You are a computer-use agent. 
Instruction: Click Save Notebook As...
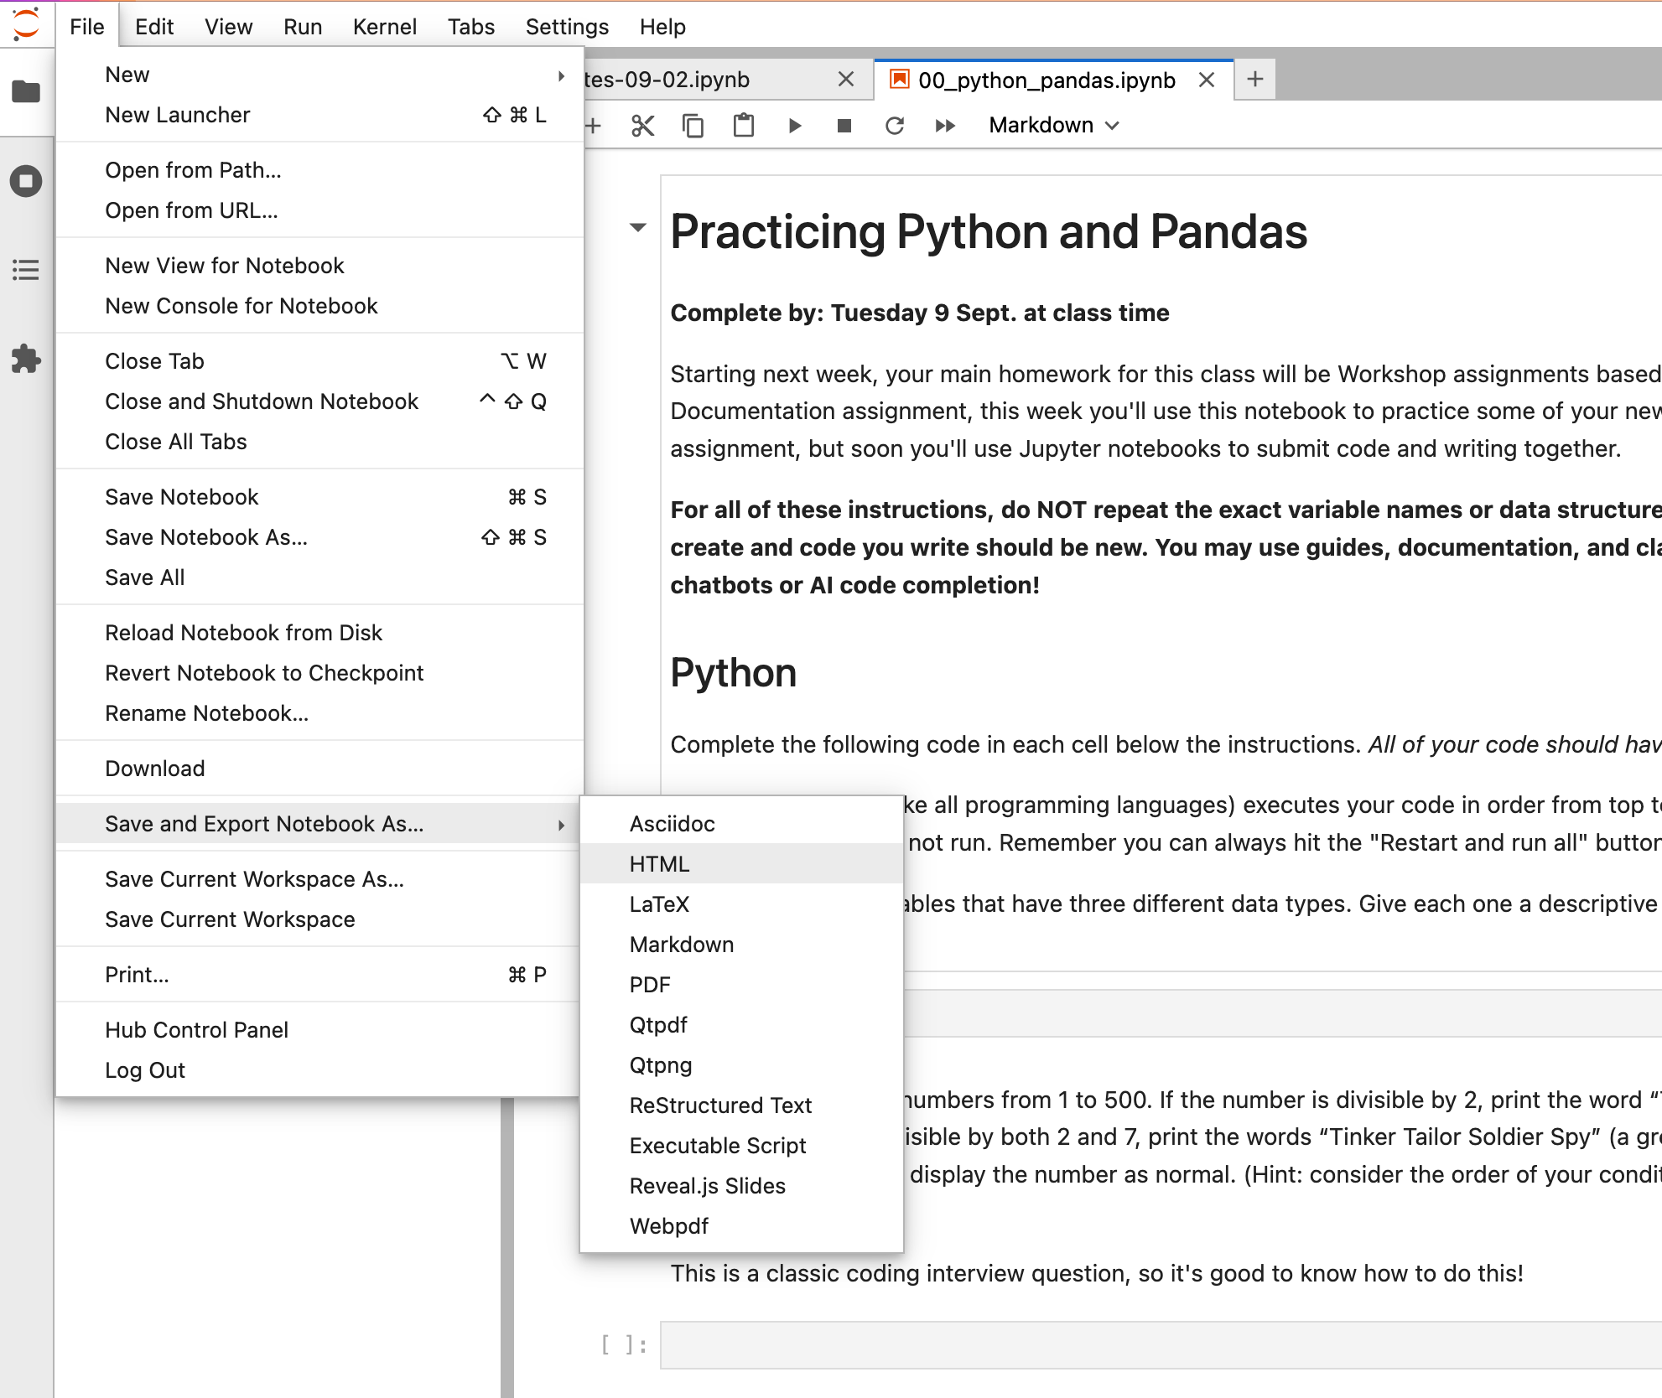[319, 537]
